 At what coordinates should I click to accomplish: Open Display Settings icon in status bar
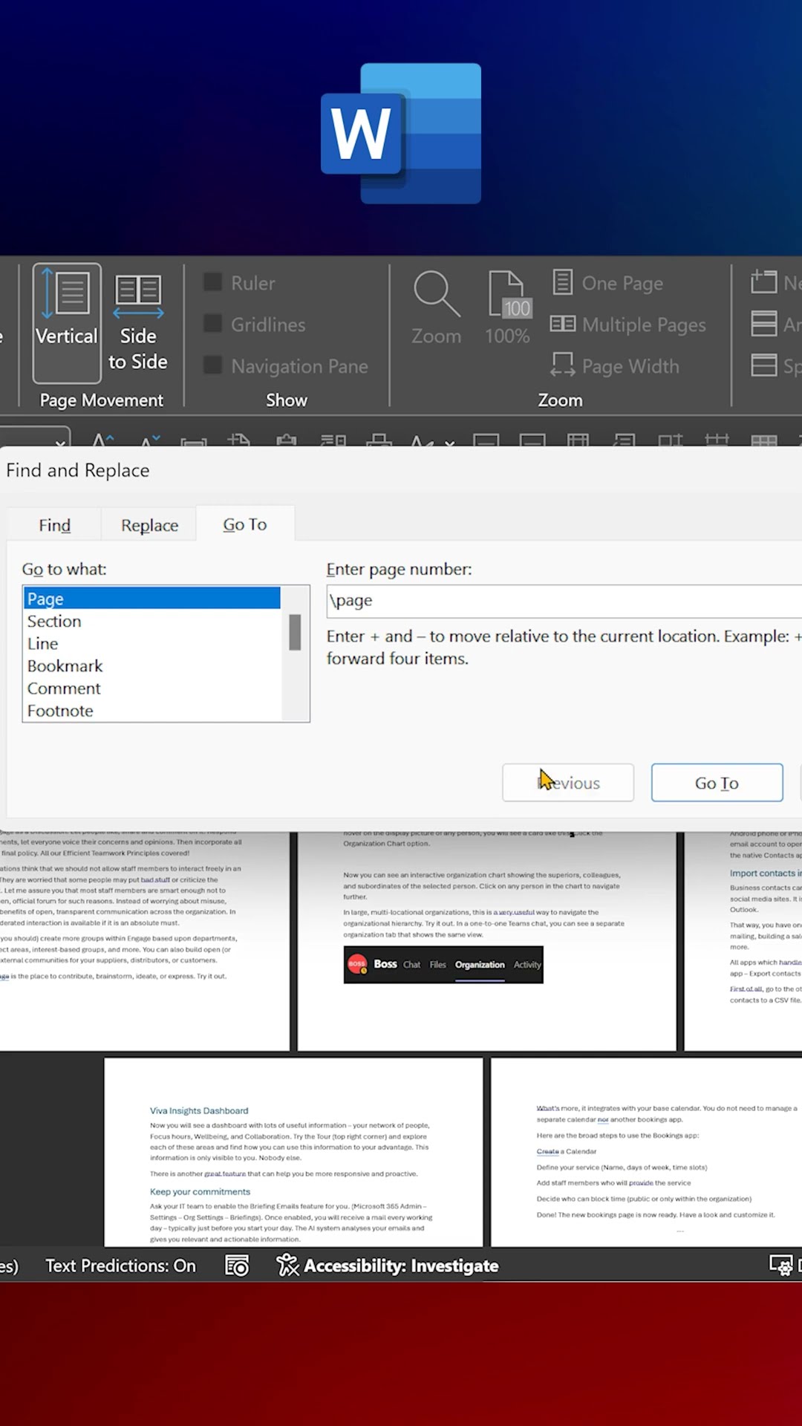click(781, 1266)
